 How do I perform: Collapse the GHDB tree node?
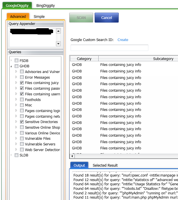11,66
